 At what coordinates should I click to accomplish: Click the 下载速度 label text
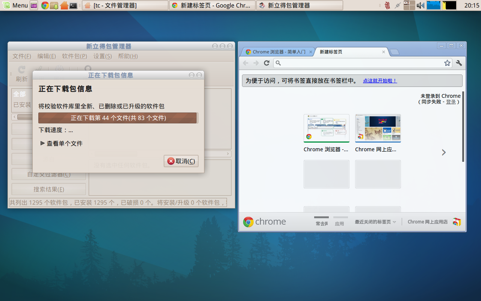(x=56, y=130)
